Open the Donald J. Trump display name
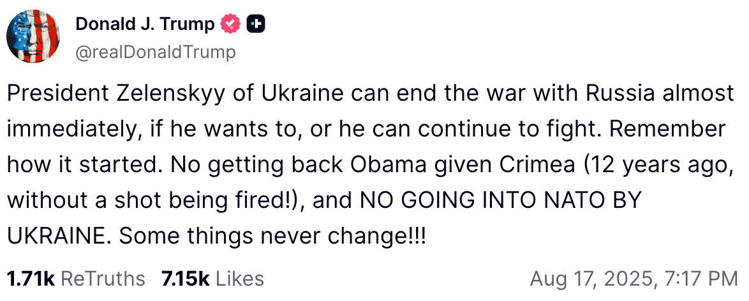749x301 pixels. click(x=145, y=25)
